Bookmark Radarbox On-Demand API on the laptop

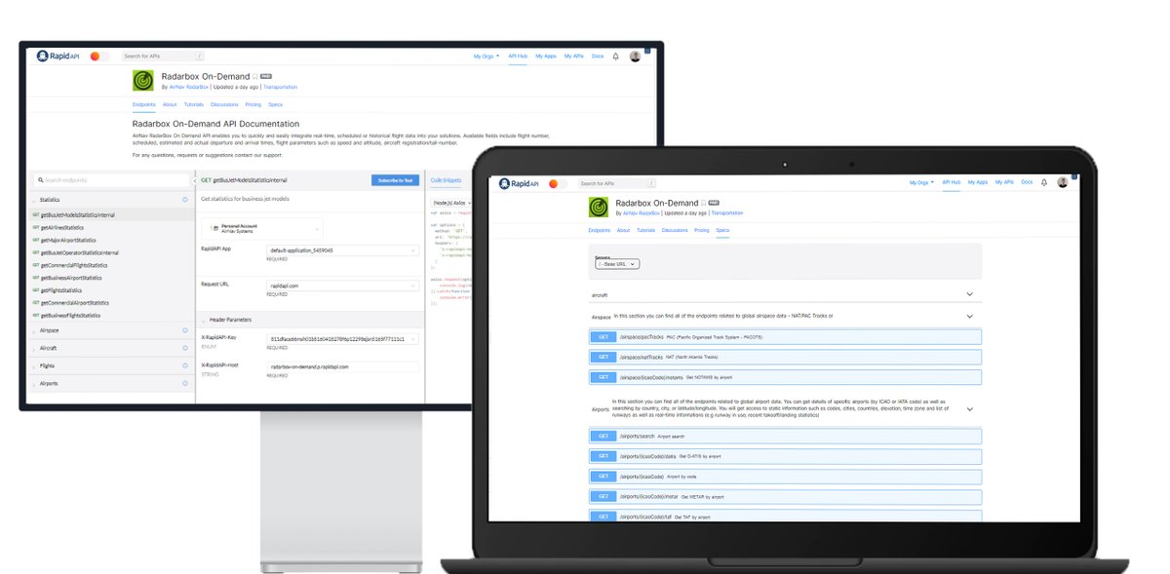703,202
